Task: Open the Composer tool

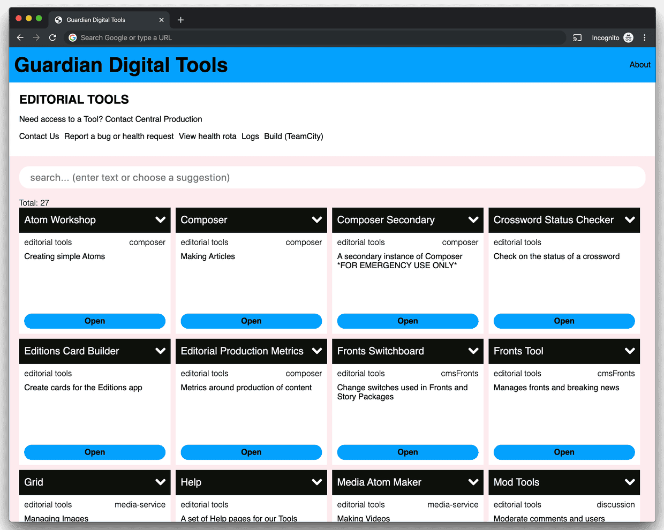Action: point(251,321)
